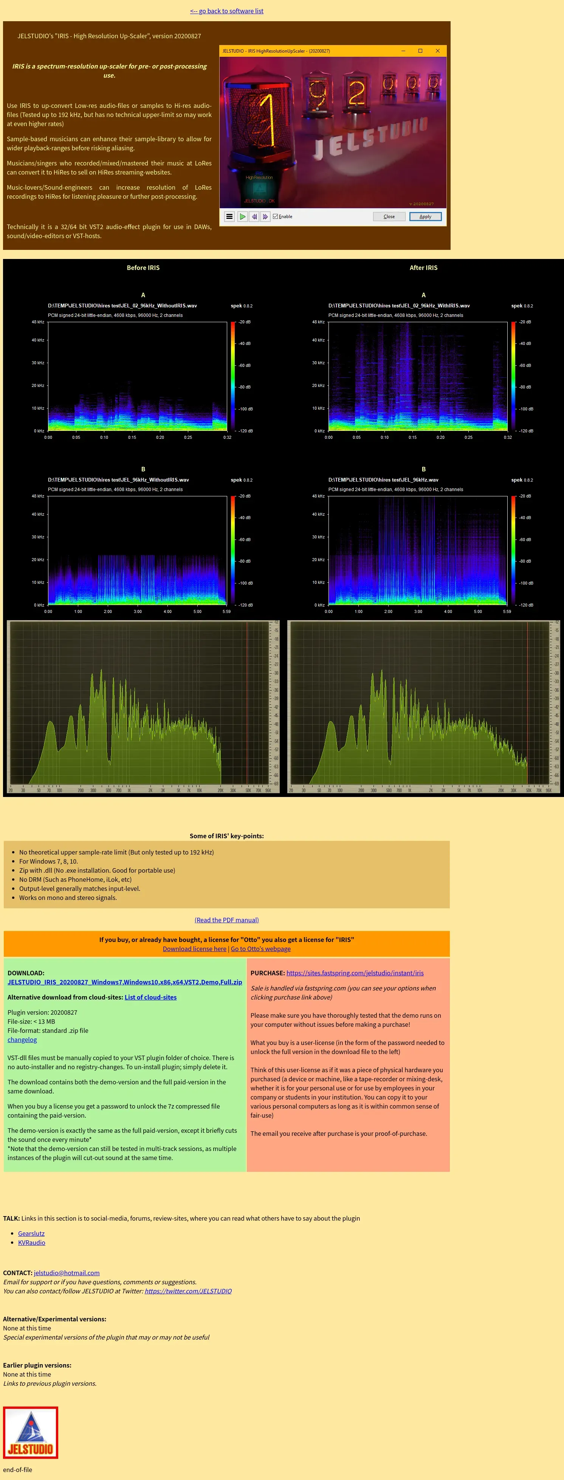Click the Apply button in IRIS plugin
This screenshot has height=1480, width=564.
click(425, 217)
